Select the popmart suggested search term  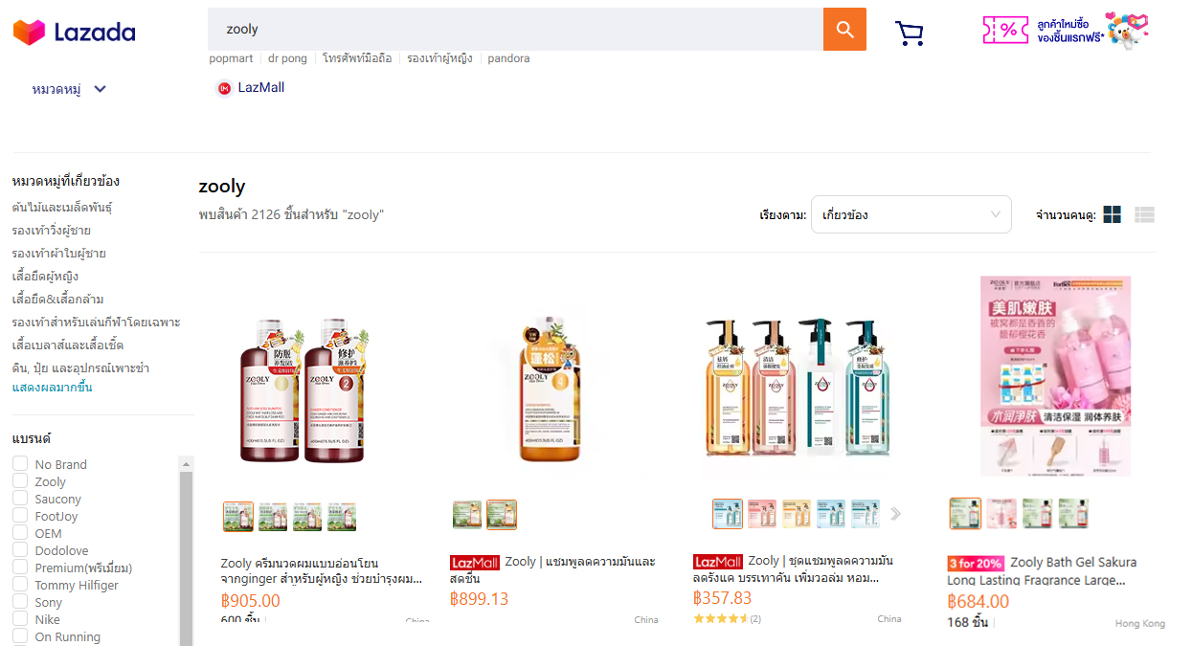point(231,58)
